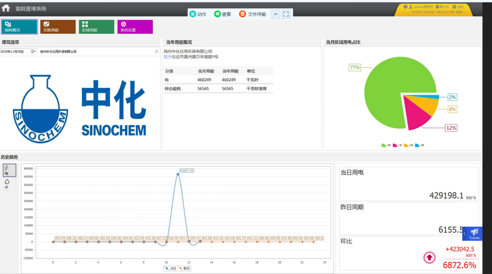Image resolution: width=492 pixels, height=274 pixels.
Task: Click the 位于 link text
Action: pos(168,57)
